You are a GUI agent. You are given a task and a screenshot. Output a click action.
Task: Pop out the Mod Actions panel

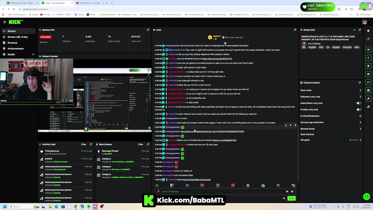click(x=148, y=144)
